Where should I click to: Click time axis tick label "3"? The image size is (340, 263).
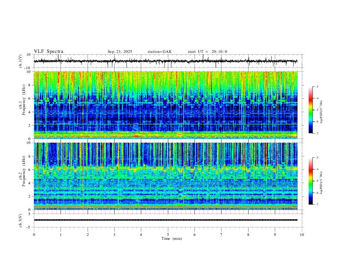pyautogui.click(x=115, y=235)
